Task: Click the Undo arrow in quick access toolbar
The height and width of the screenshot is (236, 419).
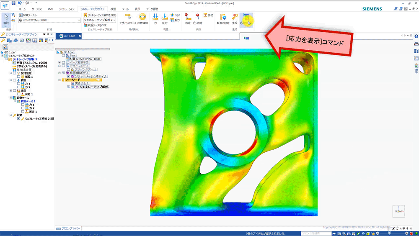Action: (x=20, y=3)
